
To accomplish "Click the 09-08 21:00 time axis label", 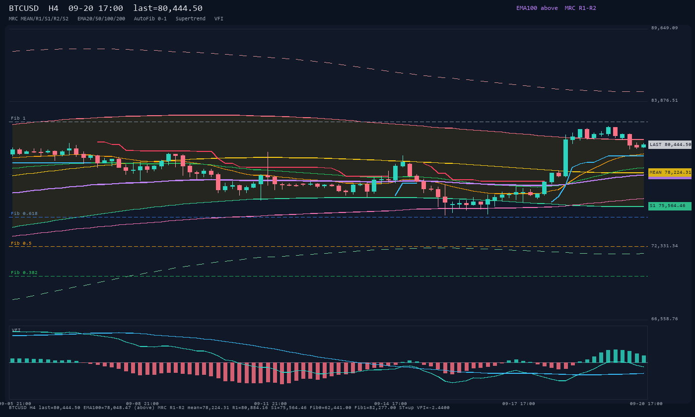I will (142, 404).
